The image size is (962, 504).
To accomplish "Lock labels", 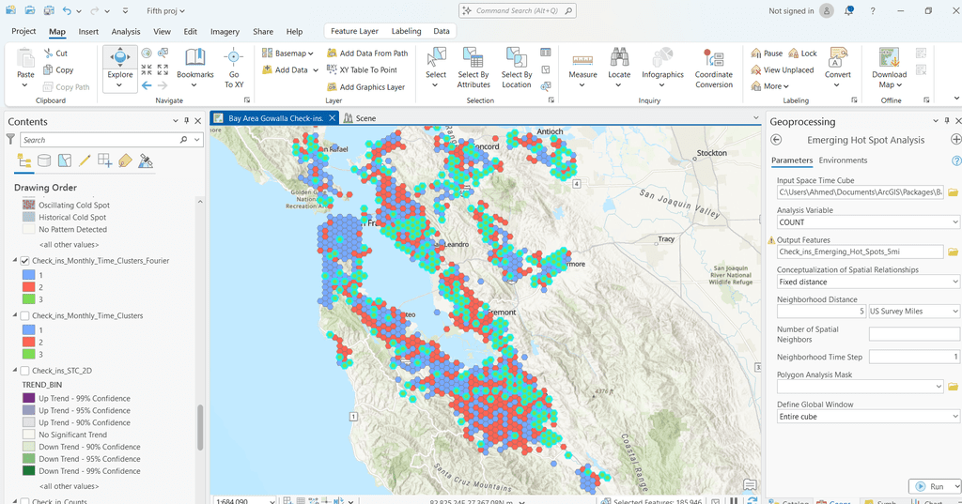I will (802, 53).
